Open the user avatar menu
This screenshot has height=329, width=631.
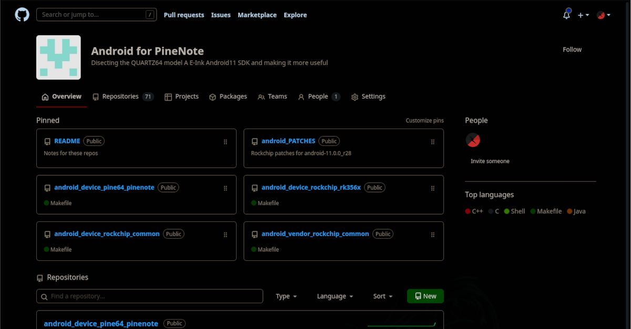point(603,15)
